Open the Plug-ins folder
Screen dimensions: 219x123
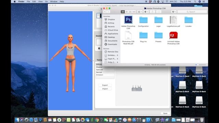point(143,35)
